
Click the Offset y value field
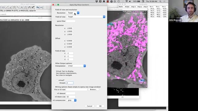pos(70,44)
